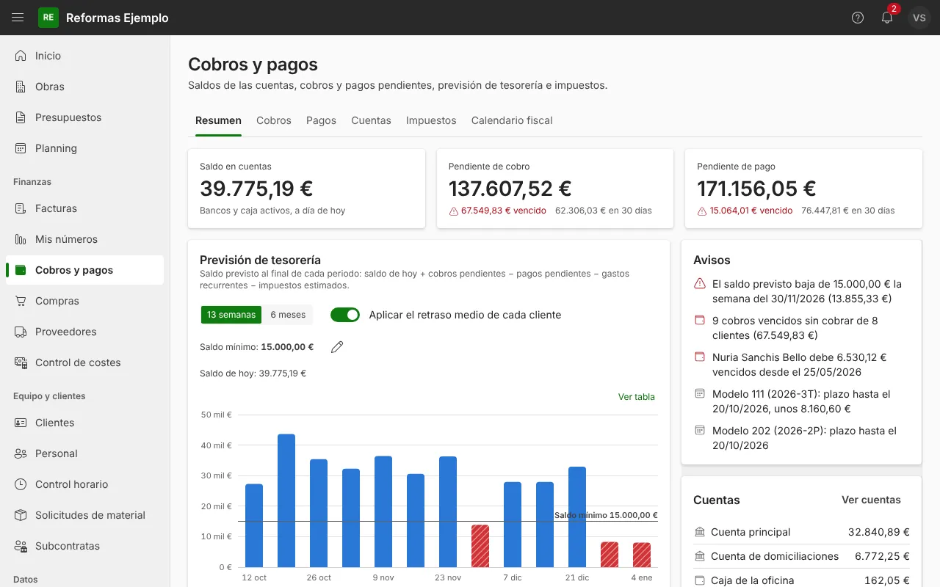
Task: Open Mis números in the sidebar
Action: coord(84,239)
